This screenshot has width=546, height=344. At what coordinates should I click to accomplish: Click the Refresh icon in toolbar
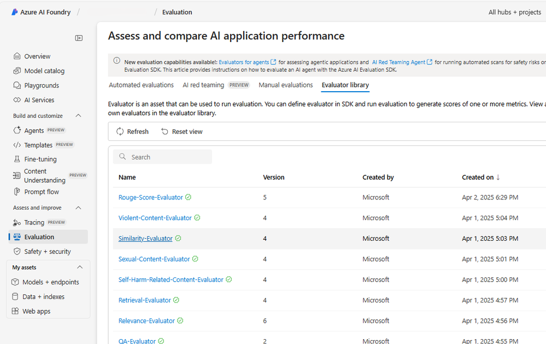120,132
